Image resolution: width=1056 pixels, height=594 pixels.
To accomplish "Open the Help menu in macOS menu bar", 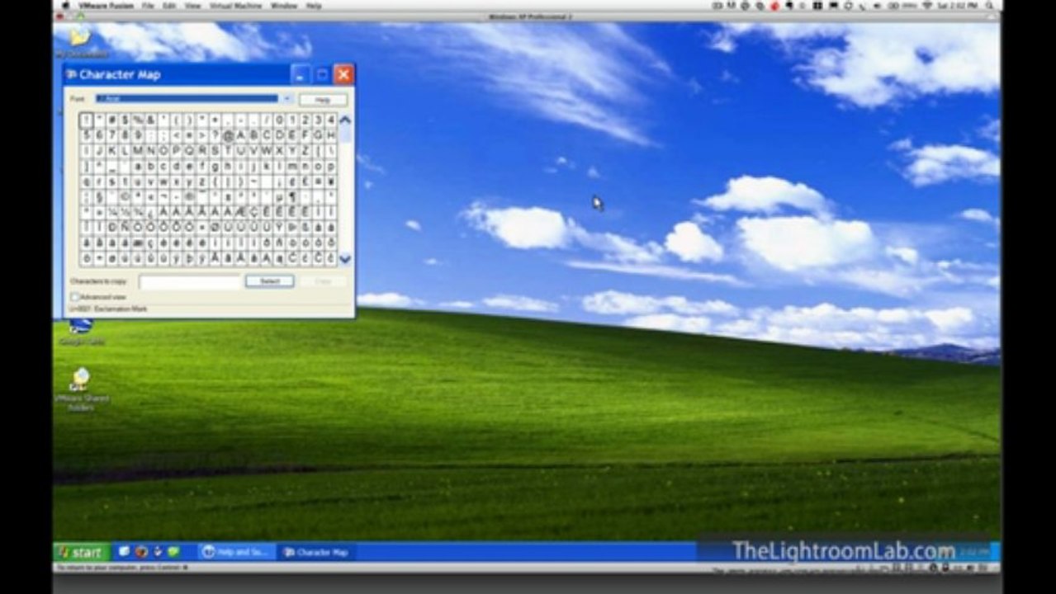I will pyautogui.click(x=314, y=5).
